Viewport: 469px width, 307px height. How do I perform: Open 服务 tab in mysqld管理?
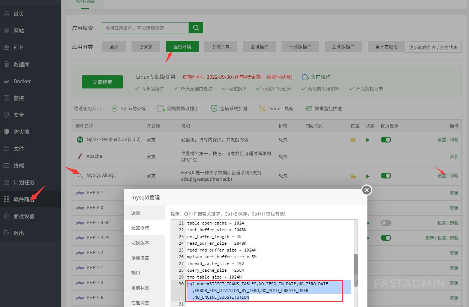144,213
